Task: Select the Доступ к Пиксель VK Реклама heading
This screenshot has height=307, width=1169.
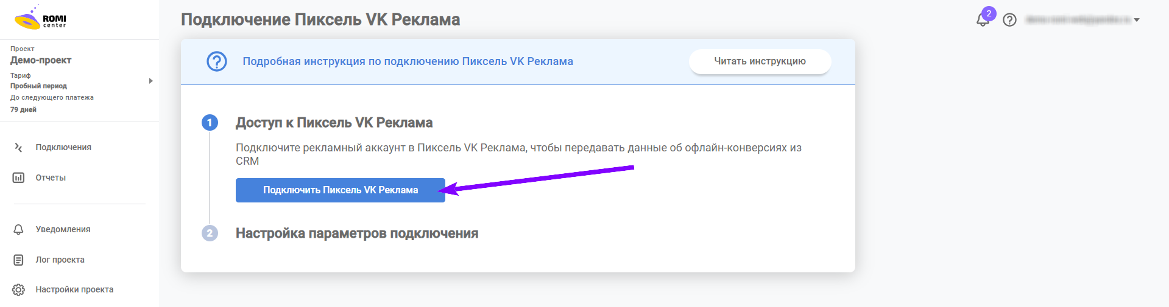Action: (334, 123)
